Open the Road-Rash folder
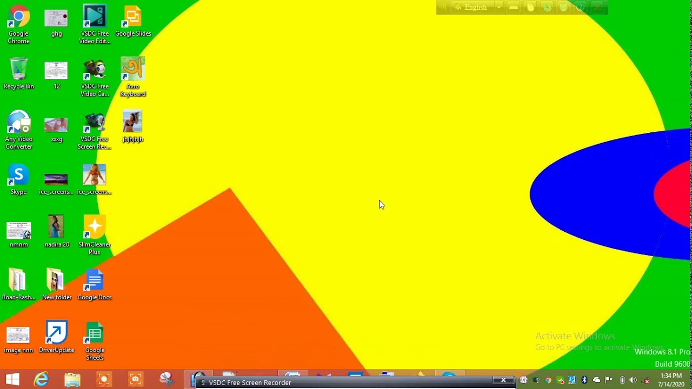Image resolution: width=692 pixels, height=389 pixels. 18,285
